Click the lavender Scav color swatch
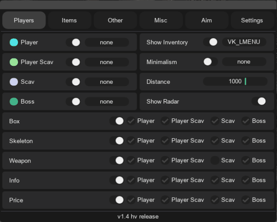This screenshot has width=277, height=222. click(14, 82)
